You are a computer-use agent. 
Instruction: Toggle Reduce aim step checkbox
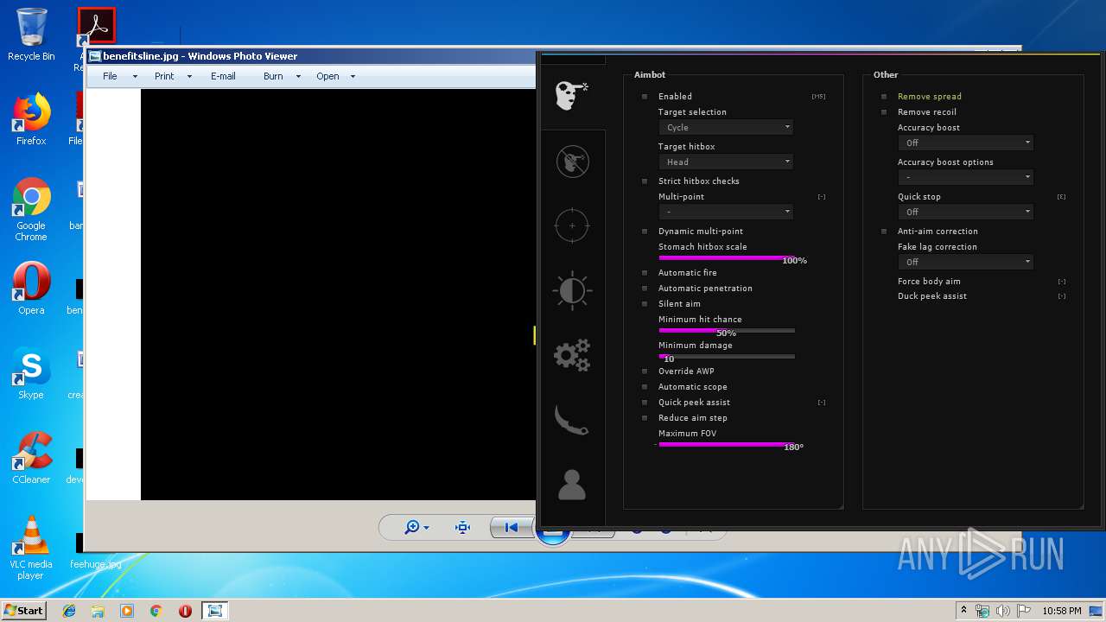[645, 418]
